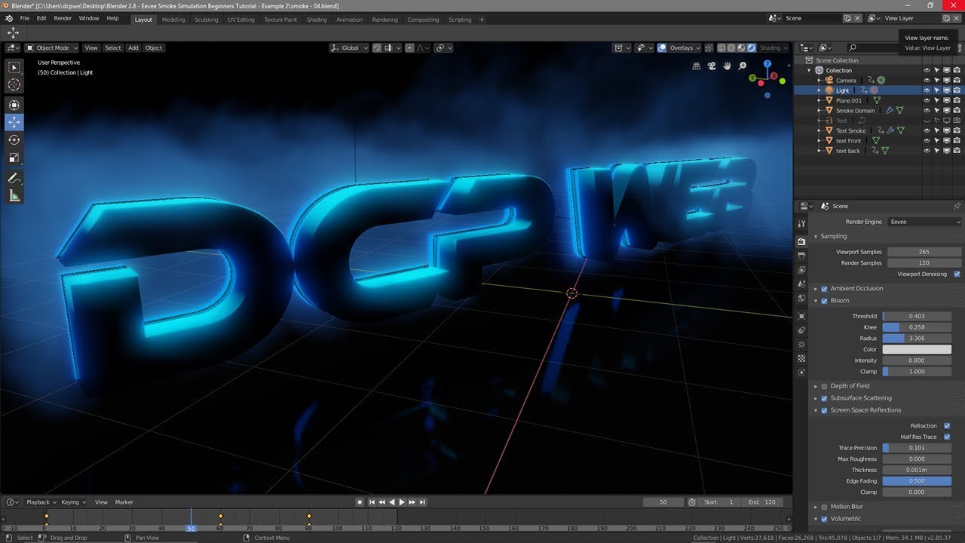Select the Rotate tool
This screenshot has width=965, height=543.
click(14, 140)
